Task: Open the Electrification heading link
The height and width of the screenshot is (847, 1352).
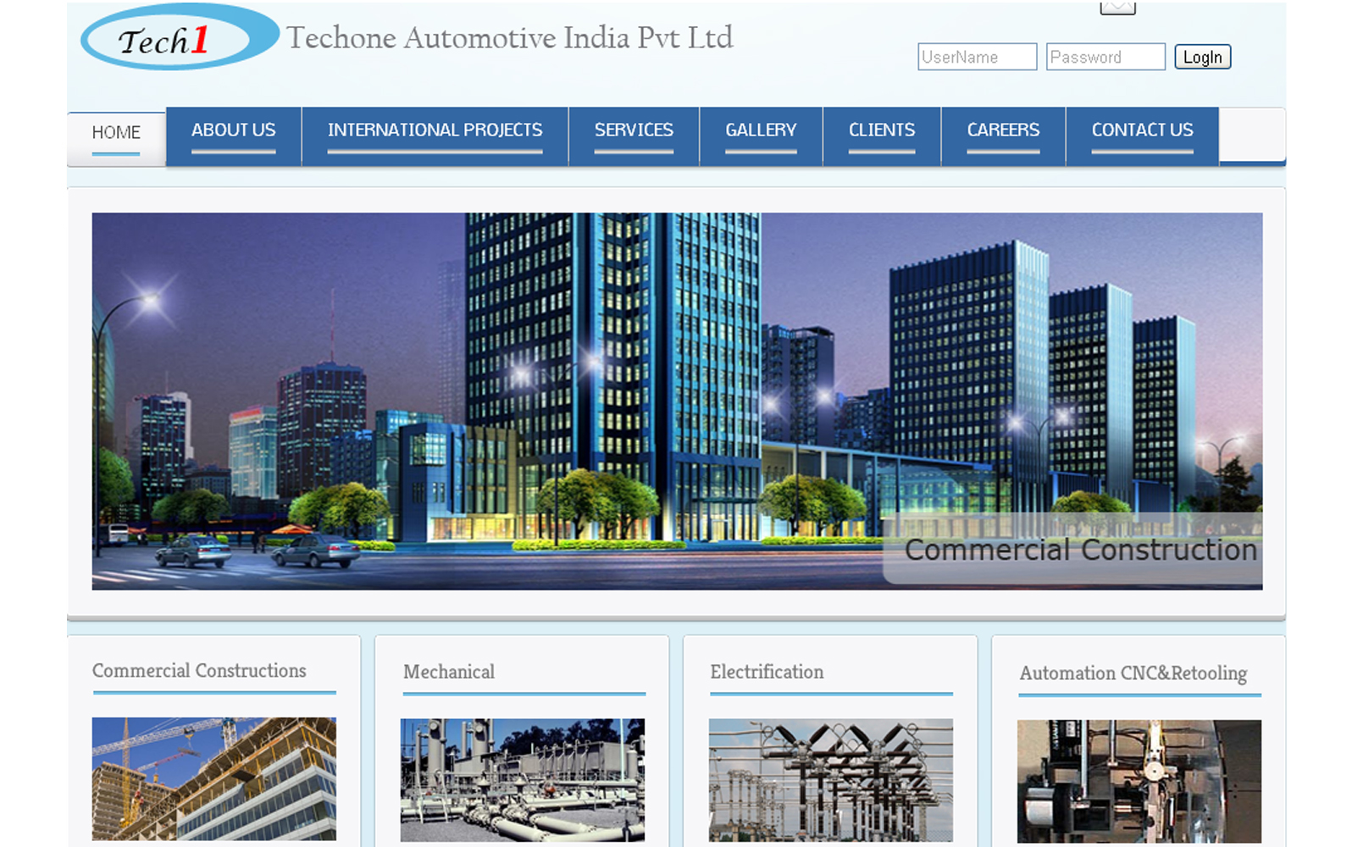Action: point(767,672)
